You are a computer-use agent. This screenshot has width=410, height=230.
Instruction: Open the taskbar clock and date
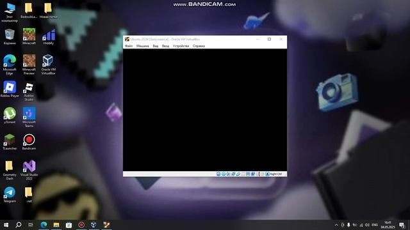pyautogui.click(x=388, y=225)
